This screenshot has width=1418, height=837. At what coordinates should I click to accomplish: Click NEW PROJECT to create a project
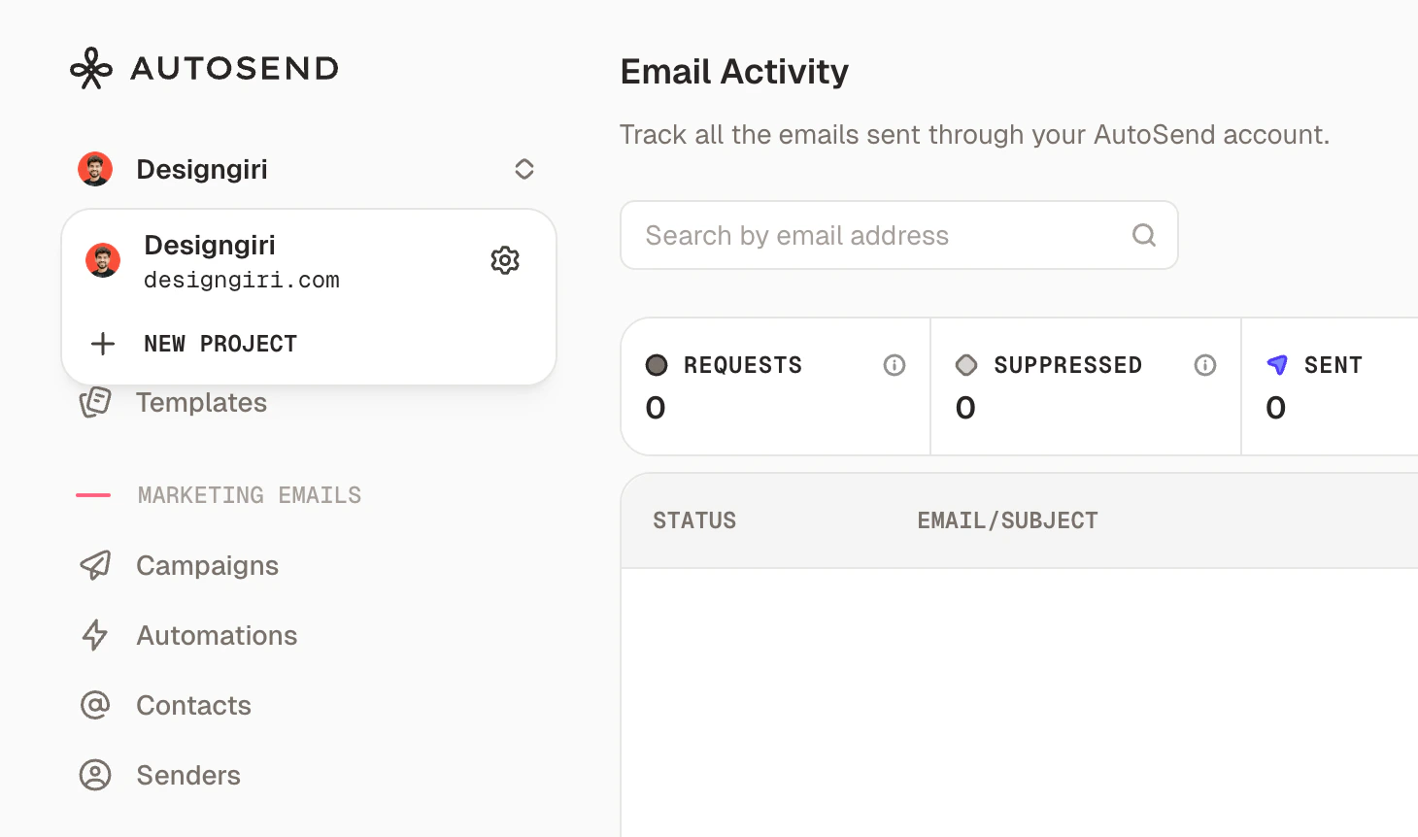pos(220,343)
